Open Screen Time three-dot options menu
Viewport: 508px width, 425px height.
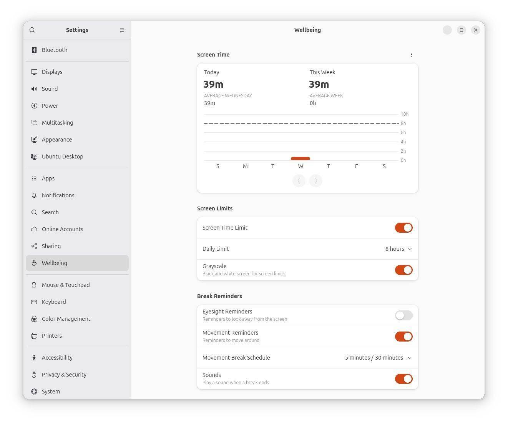click(x=411, y=55)
